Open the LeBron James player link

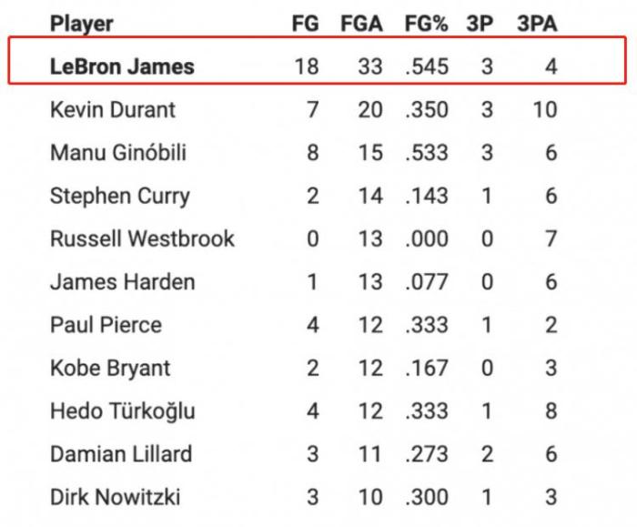(x=122, y=66)
